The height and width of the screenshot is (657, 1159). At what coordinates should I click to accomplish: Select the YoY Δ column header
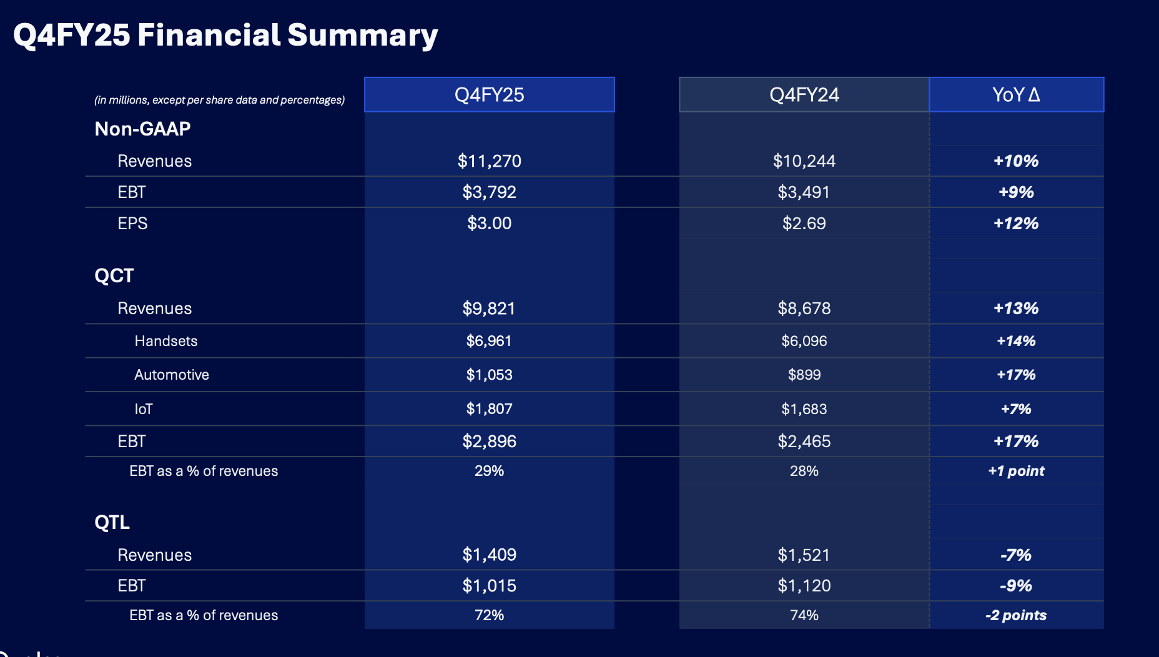(1016, 95)
